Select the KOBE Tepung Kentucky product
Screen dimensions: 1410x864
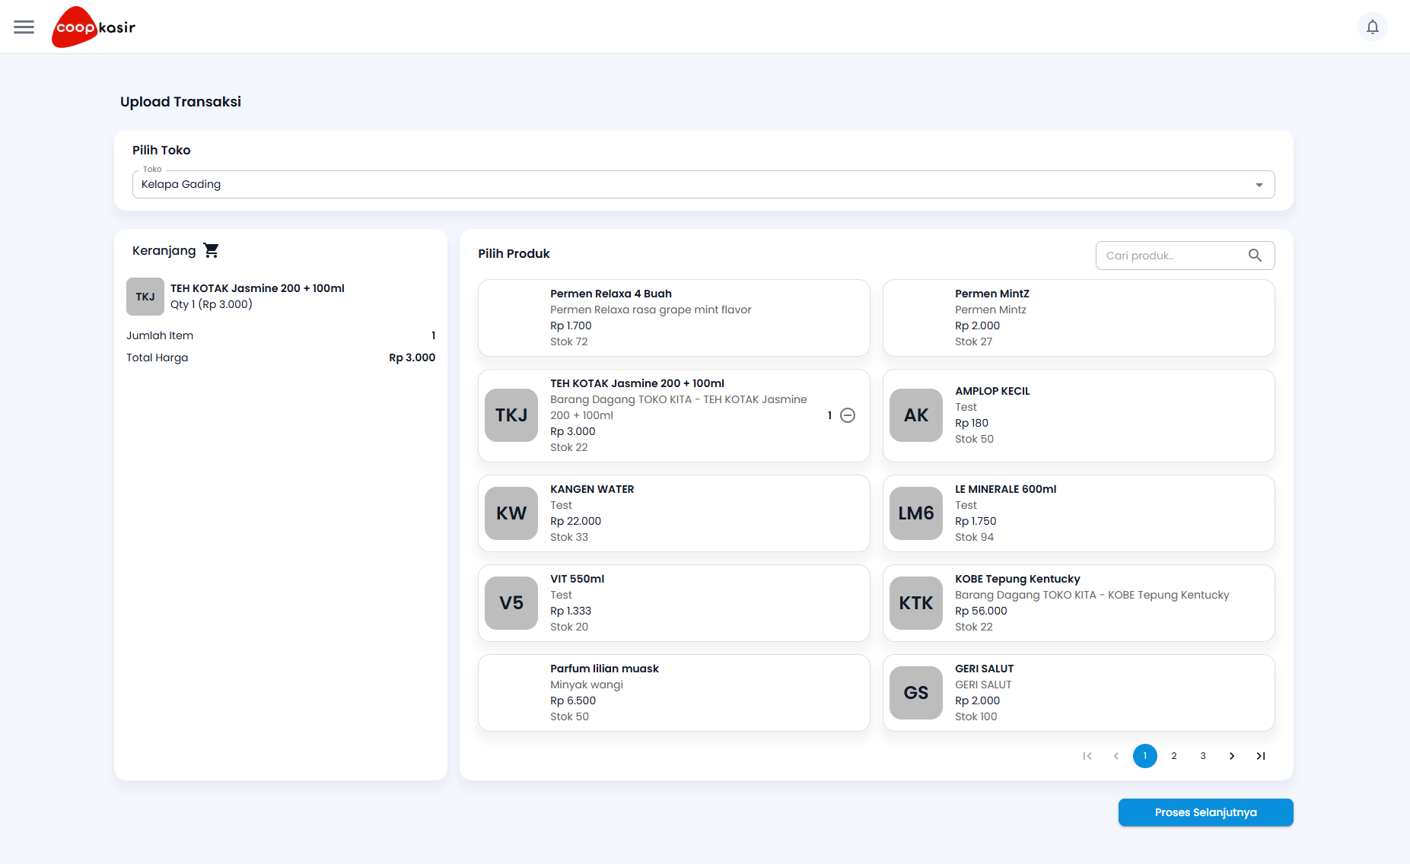pos(1078,602)
